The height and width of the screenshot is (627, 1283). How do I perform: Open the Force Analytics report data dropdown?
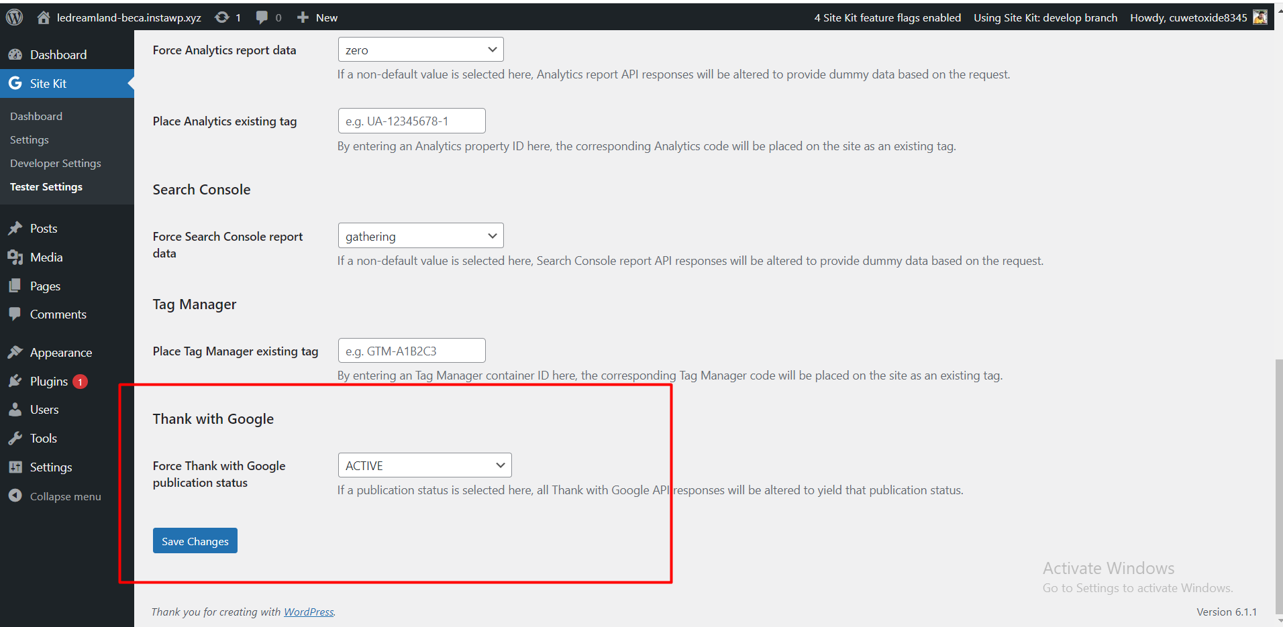420,49
